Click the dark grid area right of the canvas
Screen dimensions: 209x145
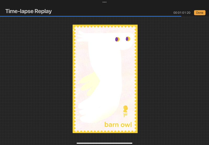click(x=172, y=78)
